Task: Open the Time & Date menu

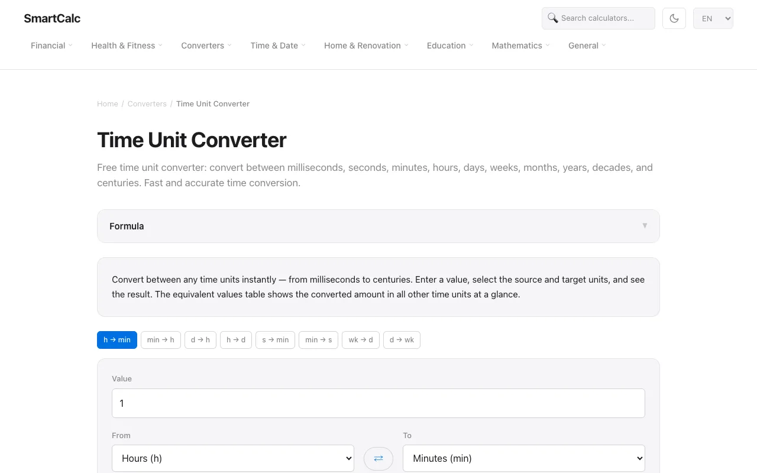Action: pyautogui.click(x=278, y=46)
